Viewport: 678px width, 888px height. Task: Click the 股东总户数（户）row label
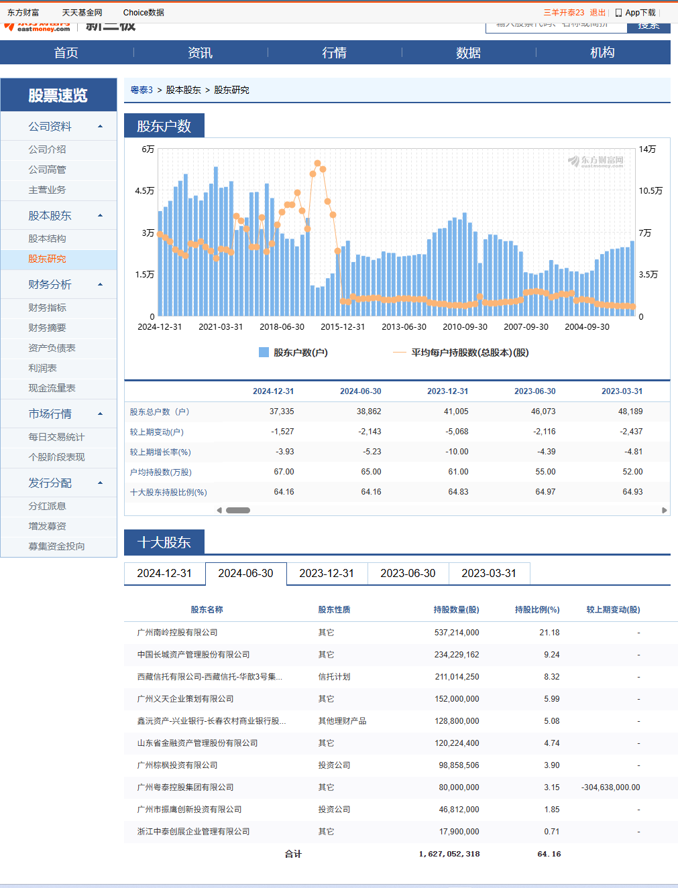[160, 411]
